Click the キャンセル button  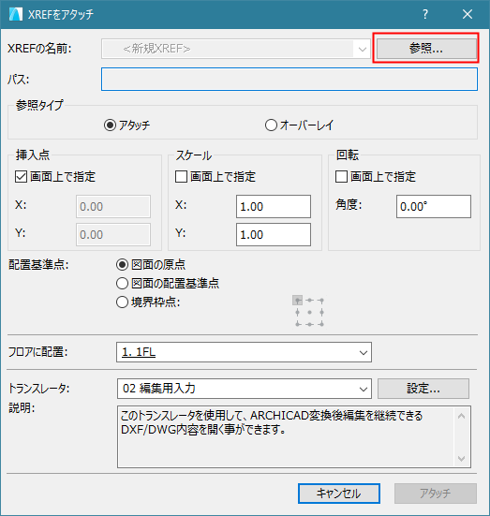[339, 494]
